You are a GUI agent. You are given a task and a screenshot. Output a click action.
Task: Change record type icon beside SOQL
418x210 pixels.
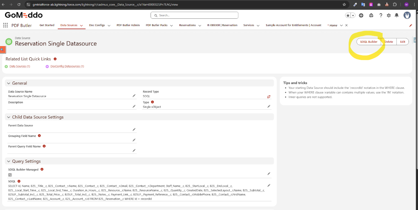(x=268, y=96)
